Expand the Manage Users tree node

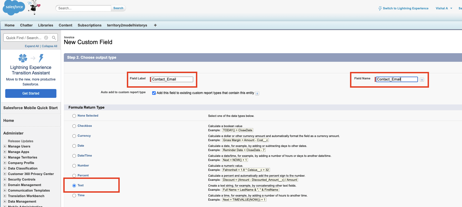pyautogui.click(x=5, y=146)
